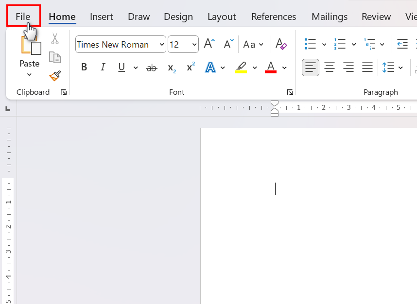Click the Copy icon in Clipboard
This screenshot has height=304, width=417.
coord(55,57)
